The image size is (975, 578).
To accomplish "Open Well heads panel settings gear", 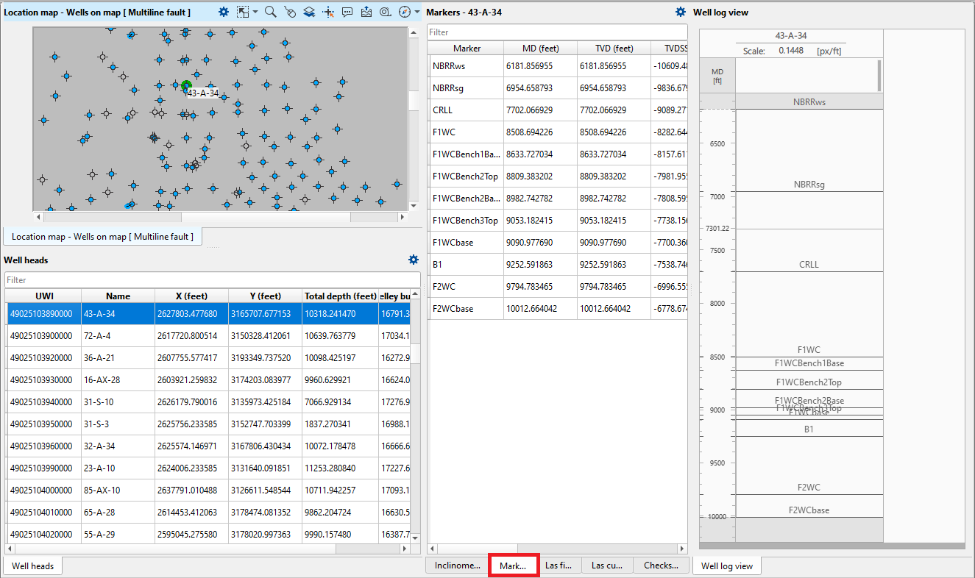I will pyautogui.click(x=414, y=260).
